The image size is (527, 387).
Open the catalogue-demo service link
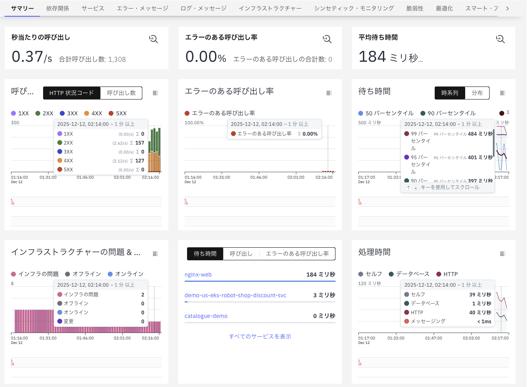206,316
